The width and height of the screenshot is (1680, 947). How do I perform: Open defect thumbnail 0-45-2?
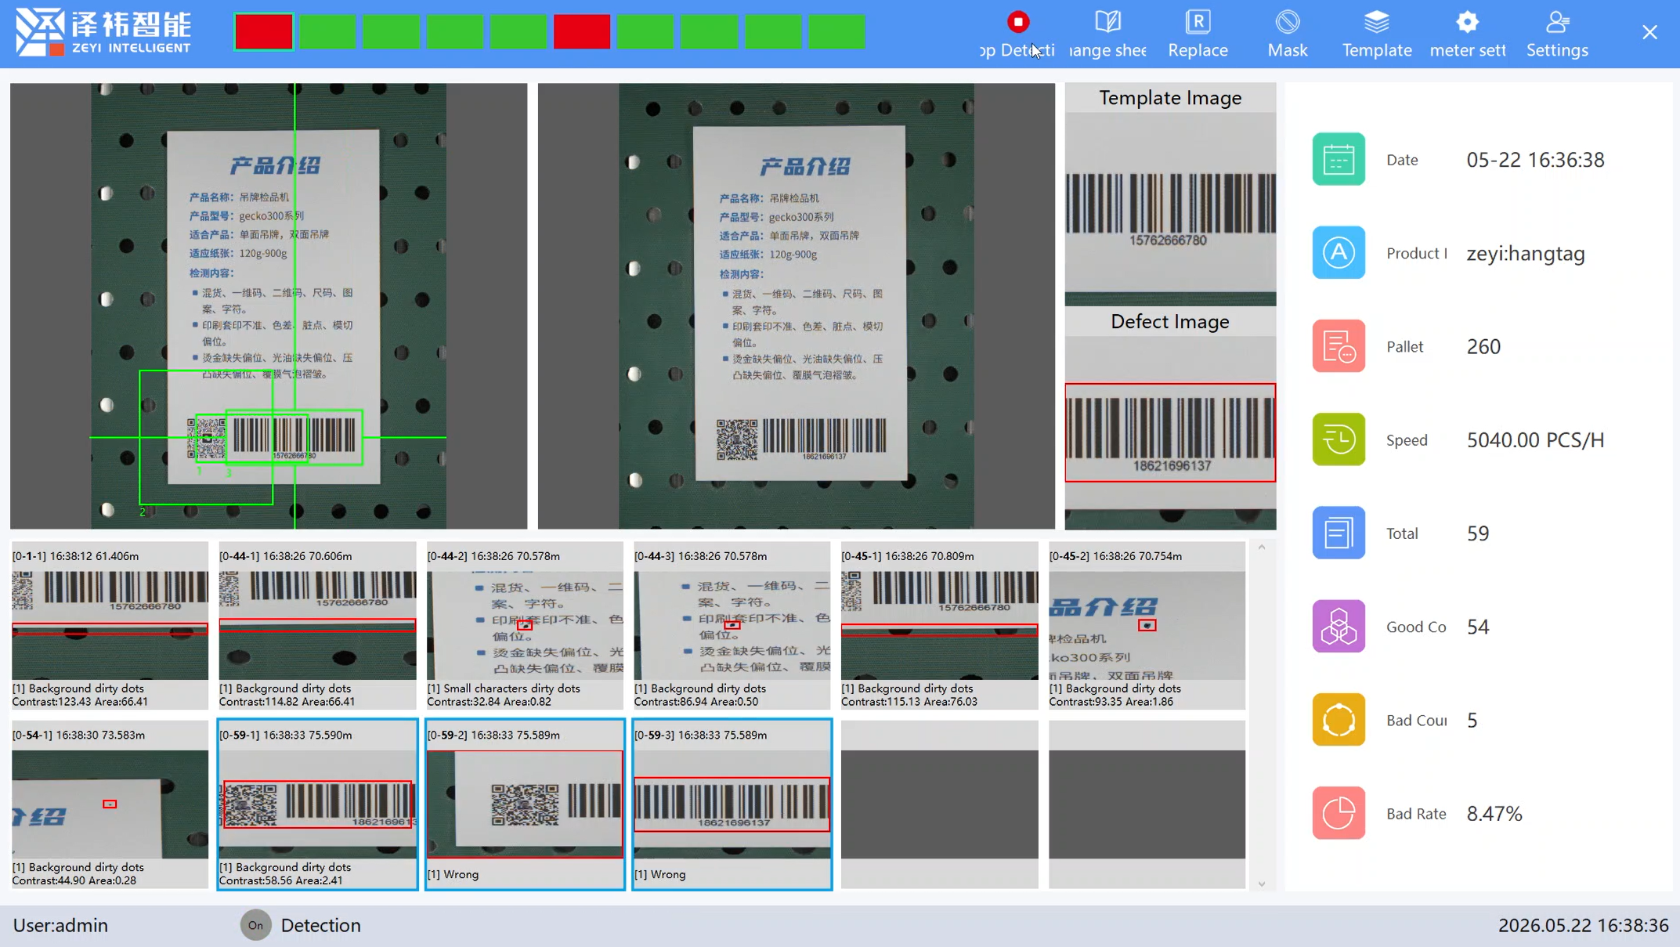(x=1147, y=625)
